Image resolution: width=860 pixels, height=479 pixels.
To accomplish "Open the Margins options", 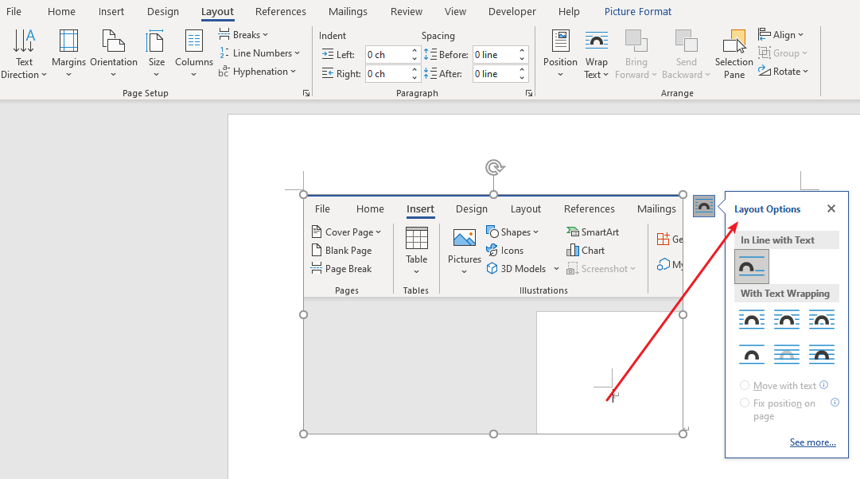I will [x=68, y=54].
